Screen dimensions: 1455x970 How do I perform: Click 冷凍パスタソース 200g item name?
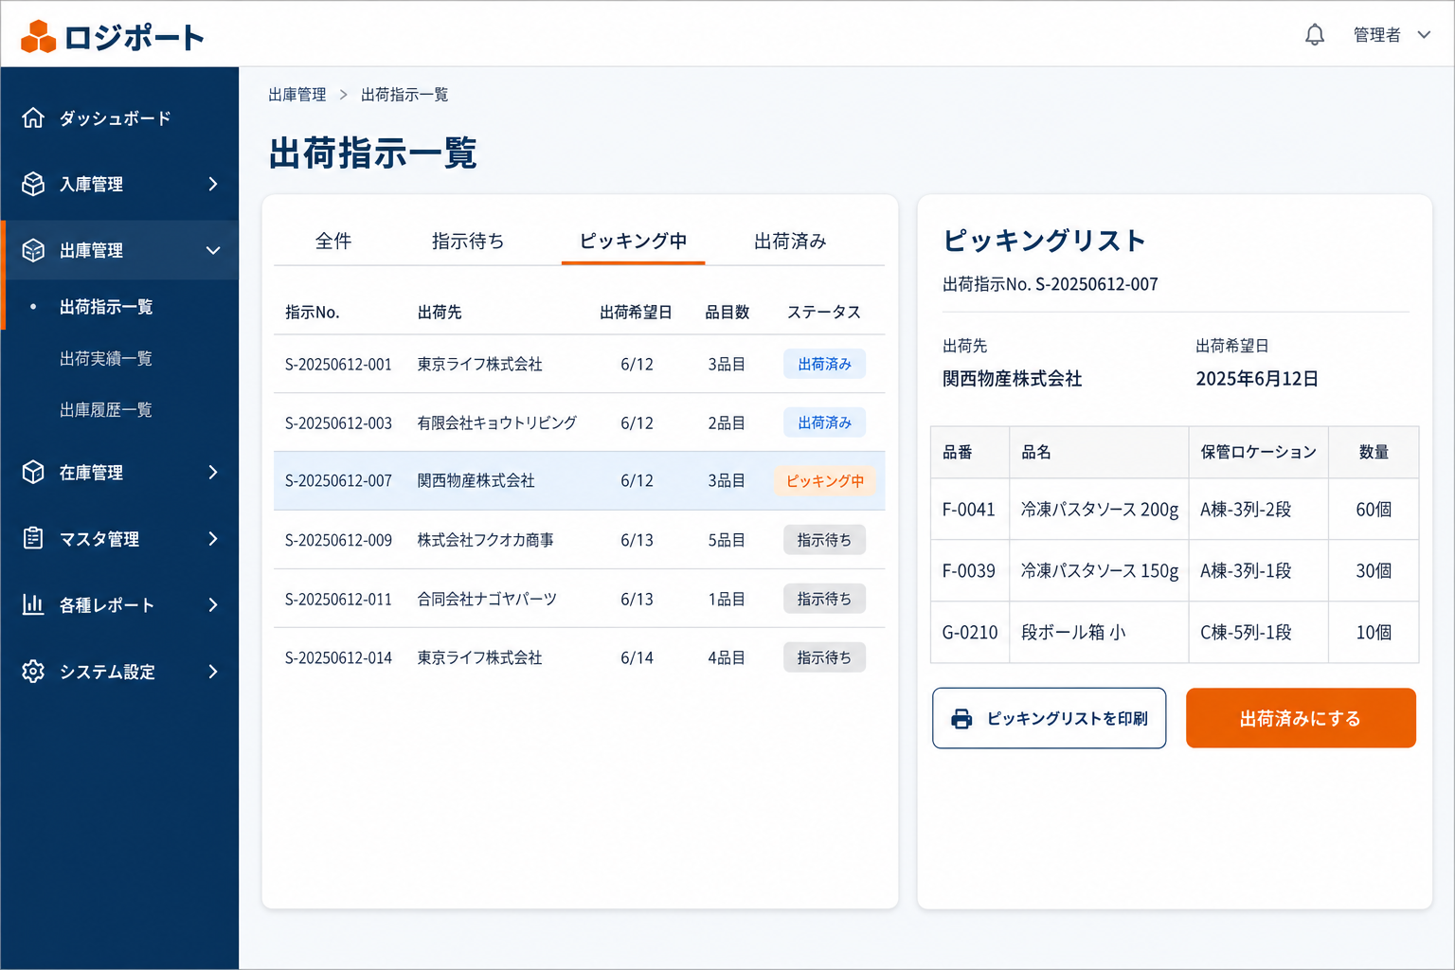[1100, 510]
